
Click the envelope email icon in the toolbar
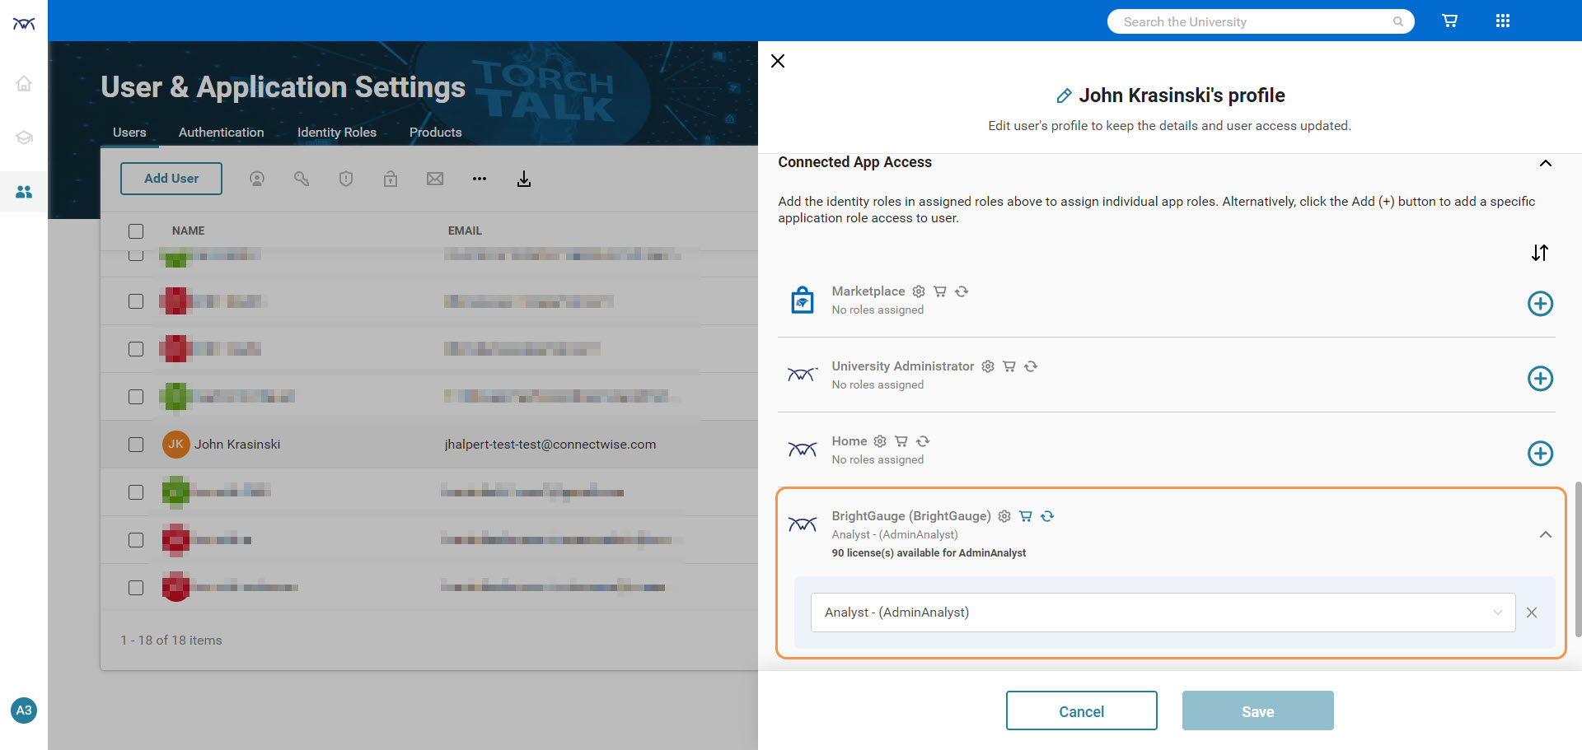click(x=435, y=179)
